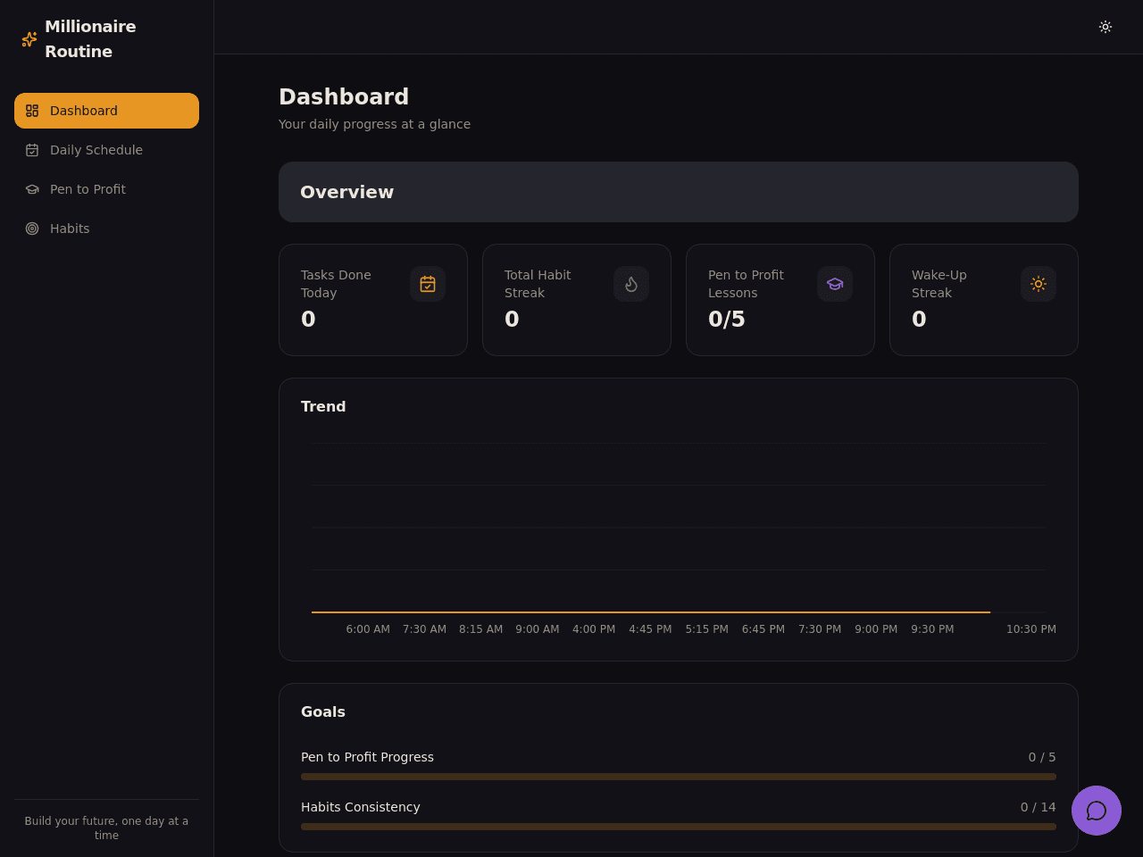The height and width of the screenshot is (857, 1143).
Task: Toggle the light/dark theme sun icon
Action: tap(1105, 27)
